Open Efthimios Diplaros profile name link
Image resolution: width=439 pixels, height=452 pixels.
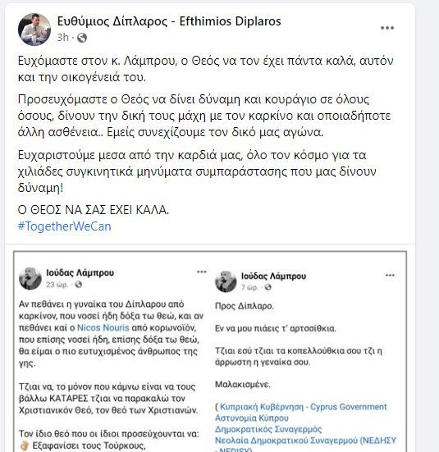[x=169, y=21]
